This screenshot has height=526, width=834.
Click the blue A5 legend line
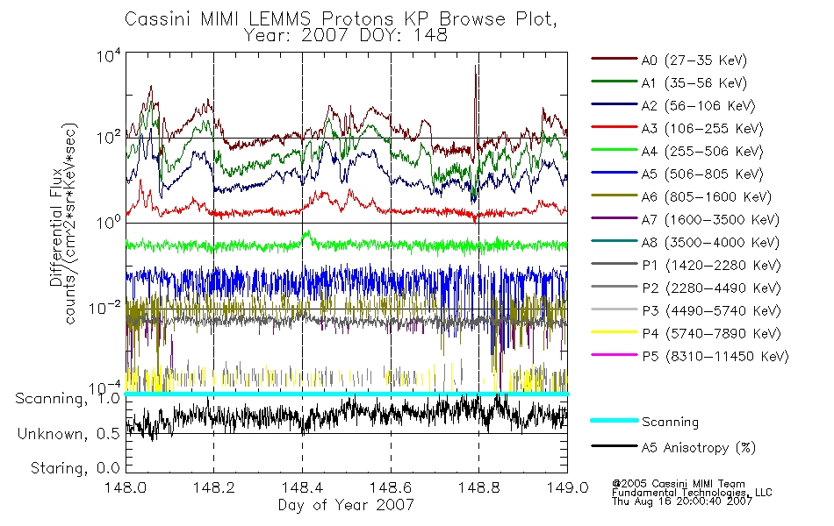click(615, 173)
